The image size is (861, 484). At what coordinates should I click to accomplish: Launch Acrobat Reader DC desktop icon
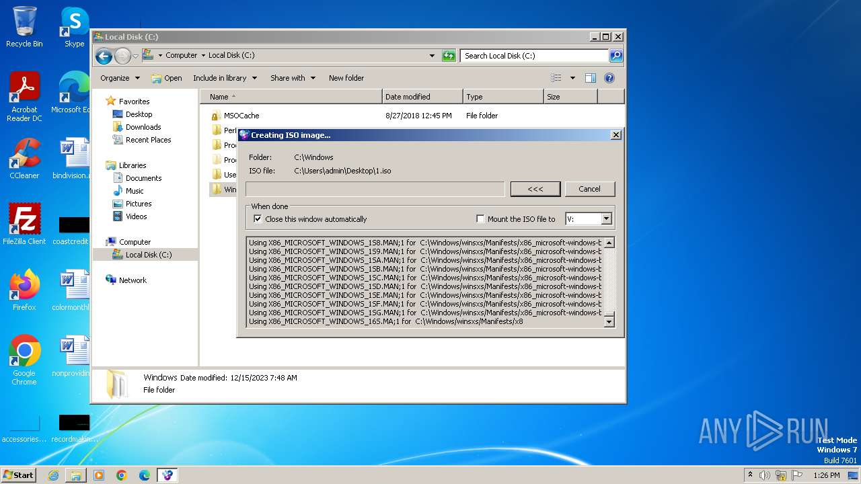[x=24, y=96]
